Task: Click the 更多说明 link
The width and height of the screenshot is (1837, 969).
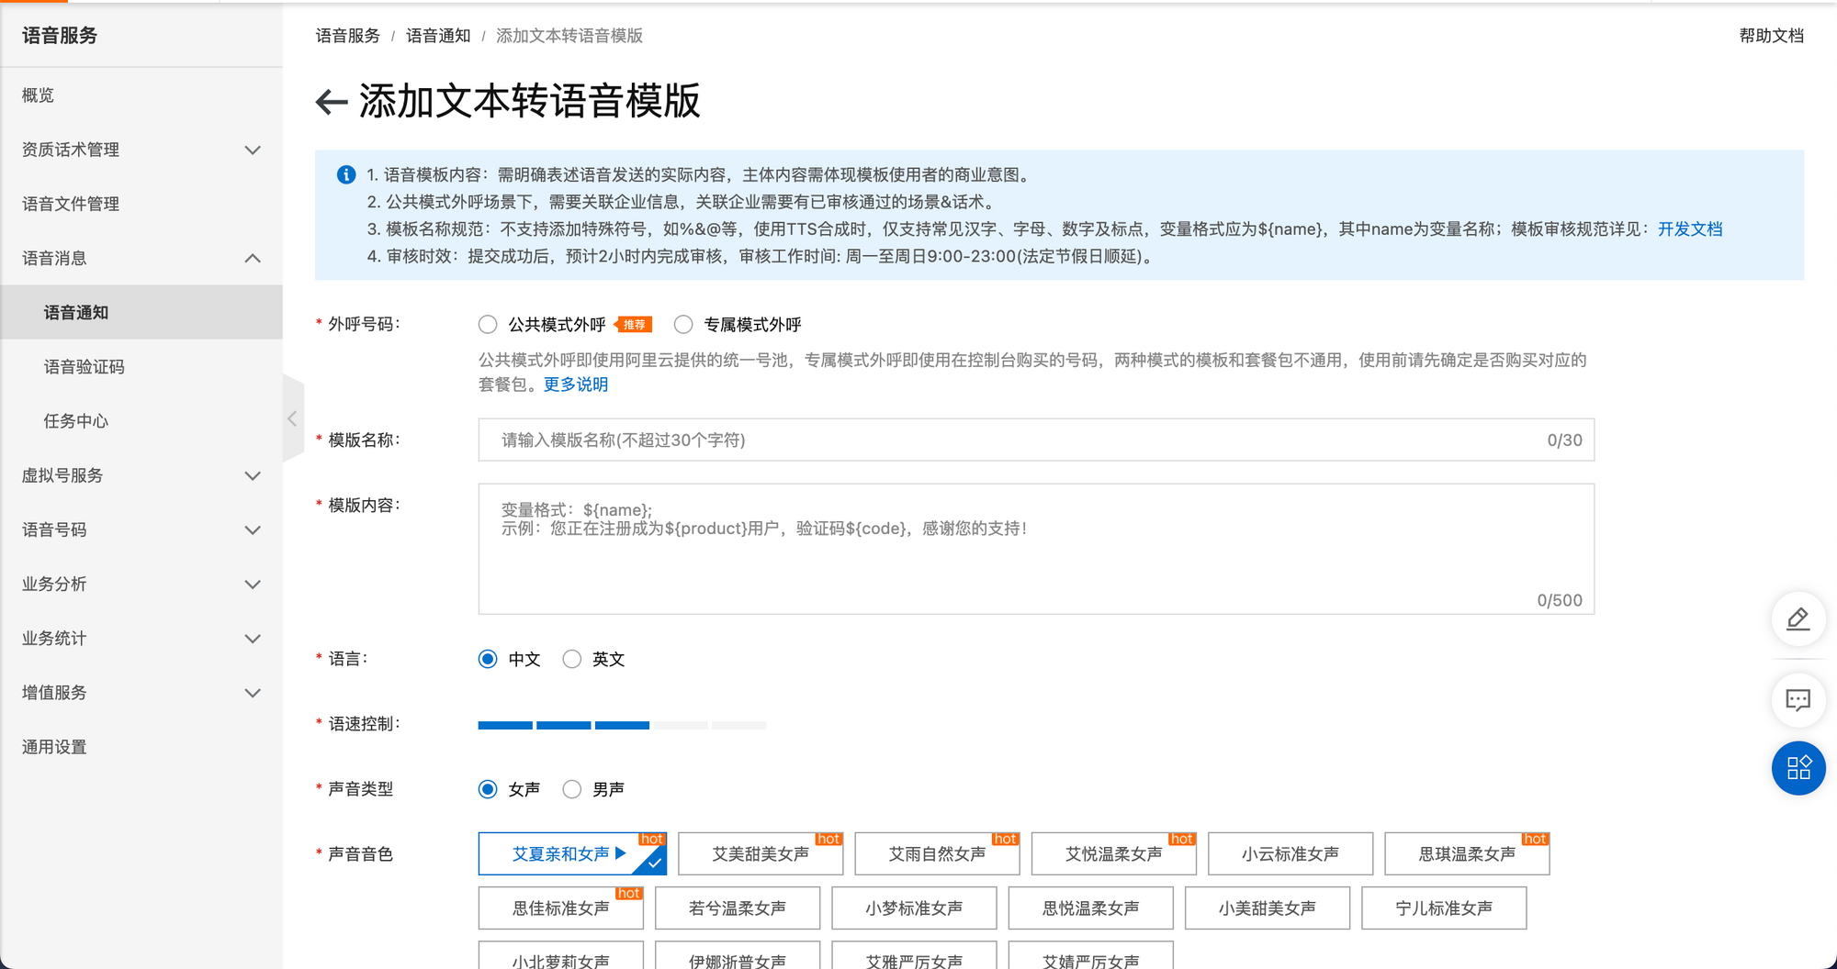Action: click(576, 384)
